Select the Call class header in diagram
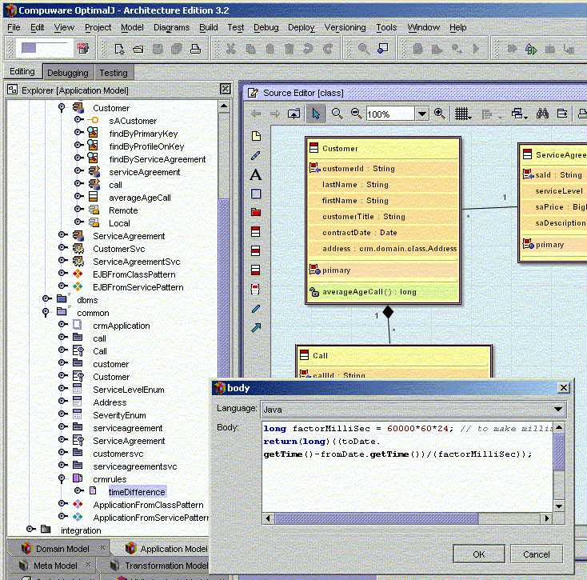Image resolution: width=587 pixels, height=580 pixels. (x=393, y=355)
